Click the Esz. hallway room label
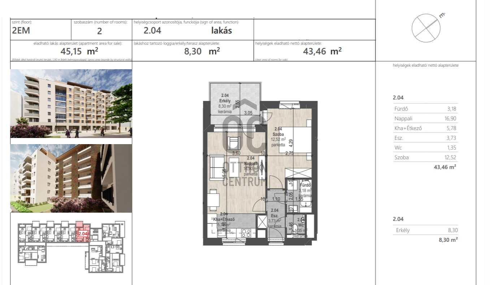 coord(274,215)
